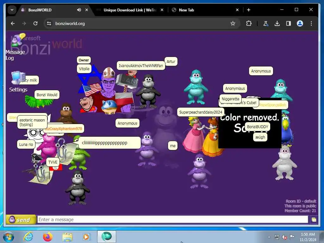Reload the bonziworld.org page

tap(35, 23)
